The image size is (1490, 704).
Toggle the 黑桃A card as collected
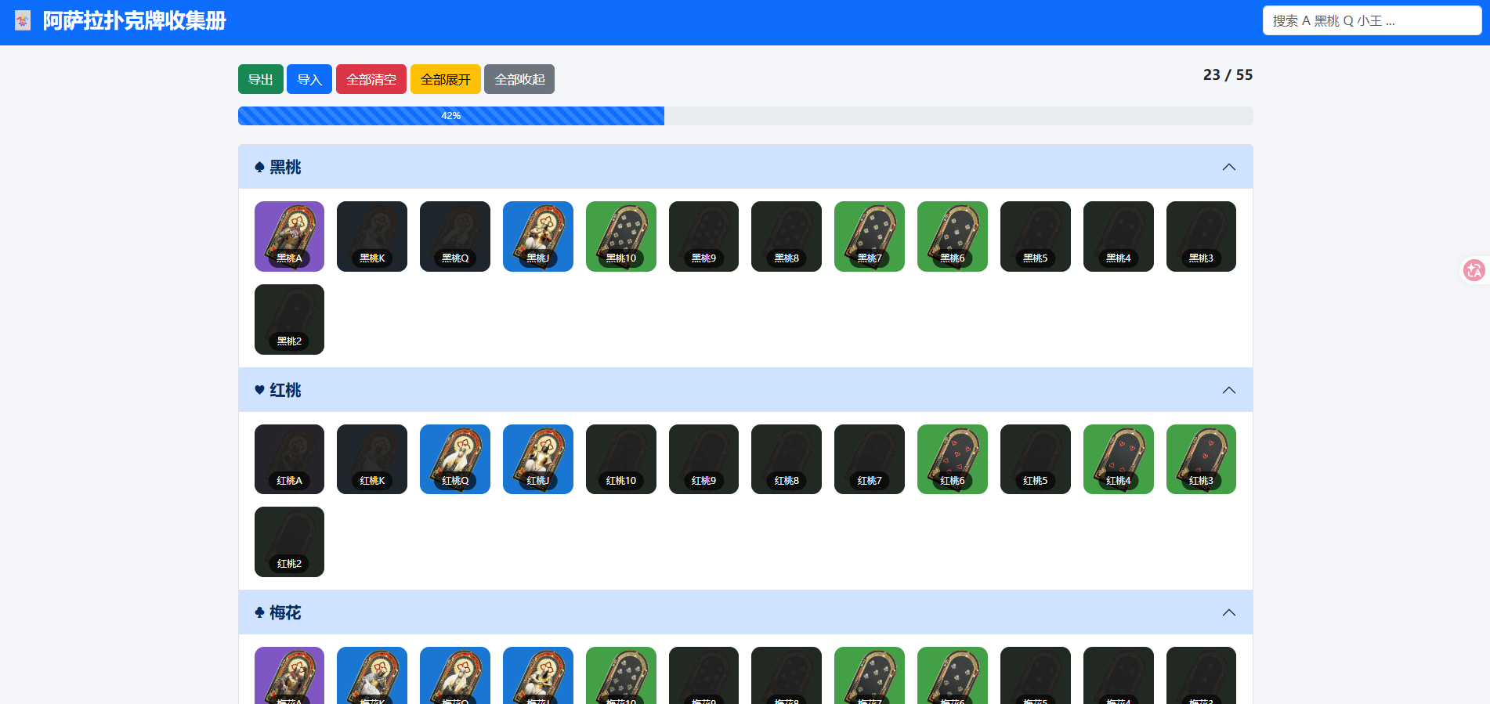[x=289, y=236]
